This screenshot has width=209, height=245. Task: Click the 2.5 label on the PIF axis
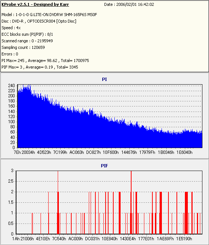[11, 181]
